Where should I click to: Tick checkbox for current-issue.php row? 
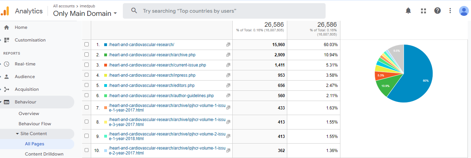tap(87, 65)
